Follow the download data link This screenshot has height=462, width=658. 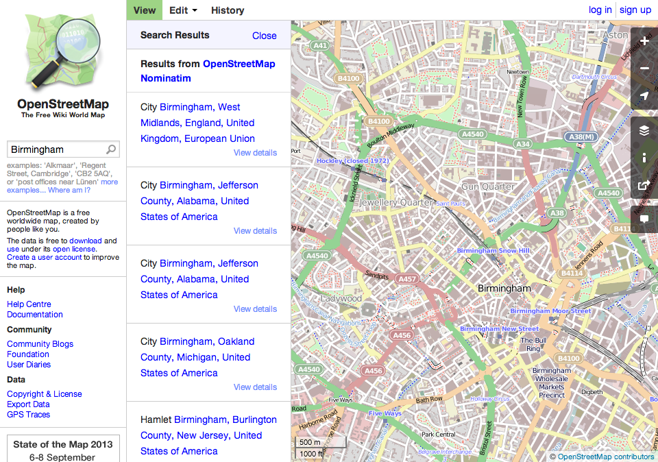pos(86,241)
